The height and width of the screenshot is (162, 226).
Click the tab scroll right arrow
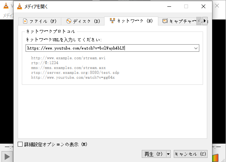click(205, 21)
